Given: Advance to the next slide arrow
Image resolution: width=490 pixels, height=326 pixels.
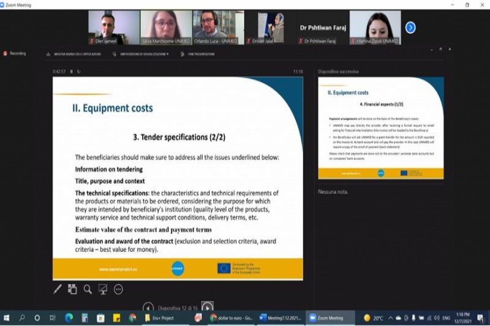Looking at the screenshot, I should point(208,307).
